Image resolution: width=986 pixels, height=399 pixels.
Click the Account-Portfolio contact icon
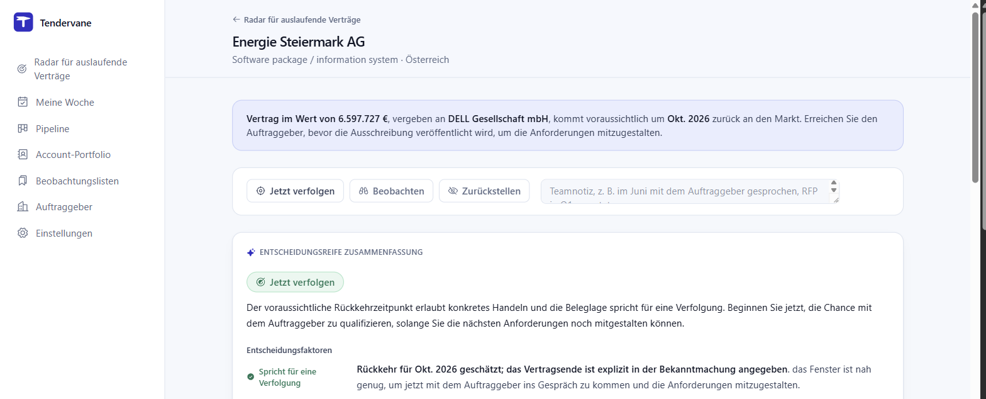[23, 155]
